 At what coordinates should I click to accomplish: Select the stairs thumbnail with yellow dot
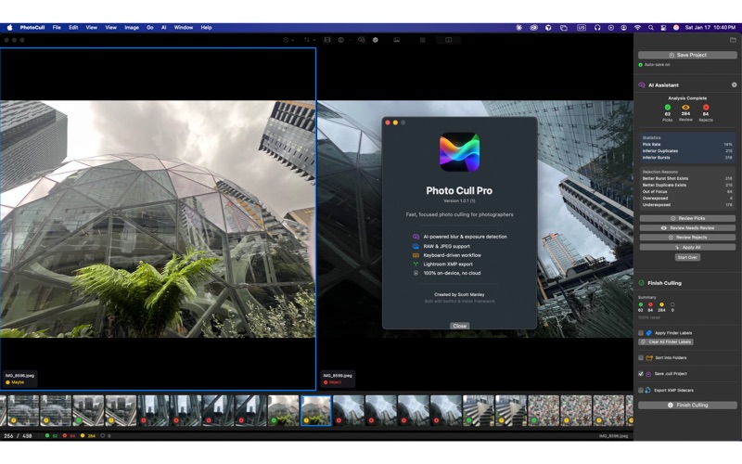click(x=511, y=410)
